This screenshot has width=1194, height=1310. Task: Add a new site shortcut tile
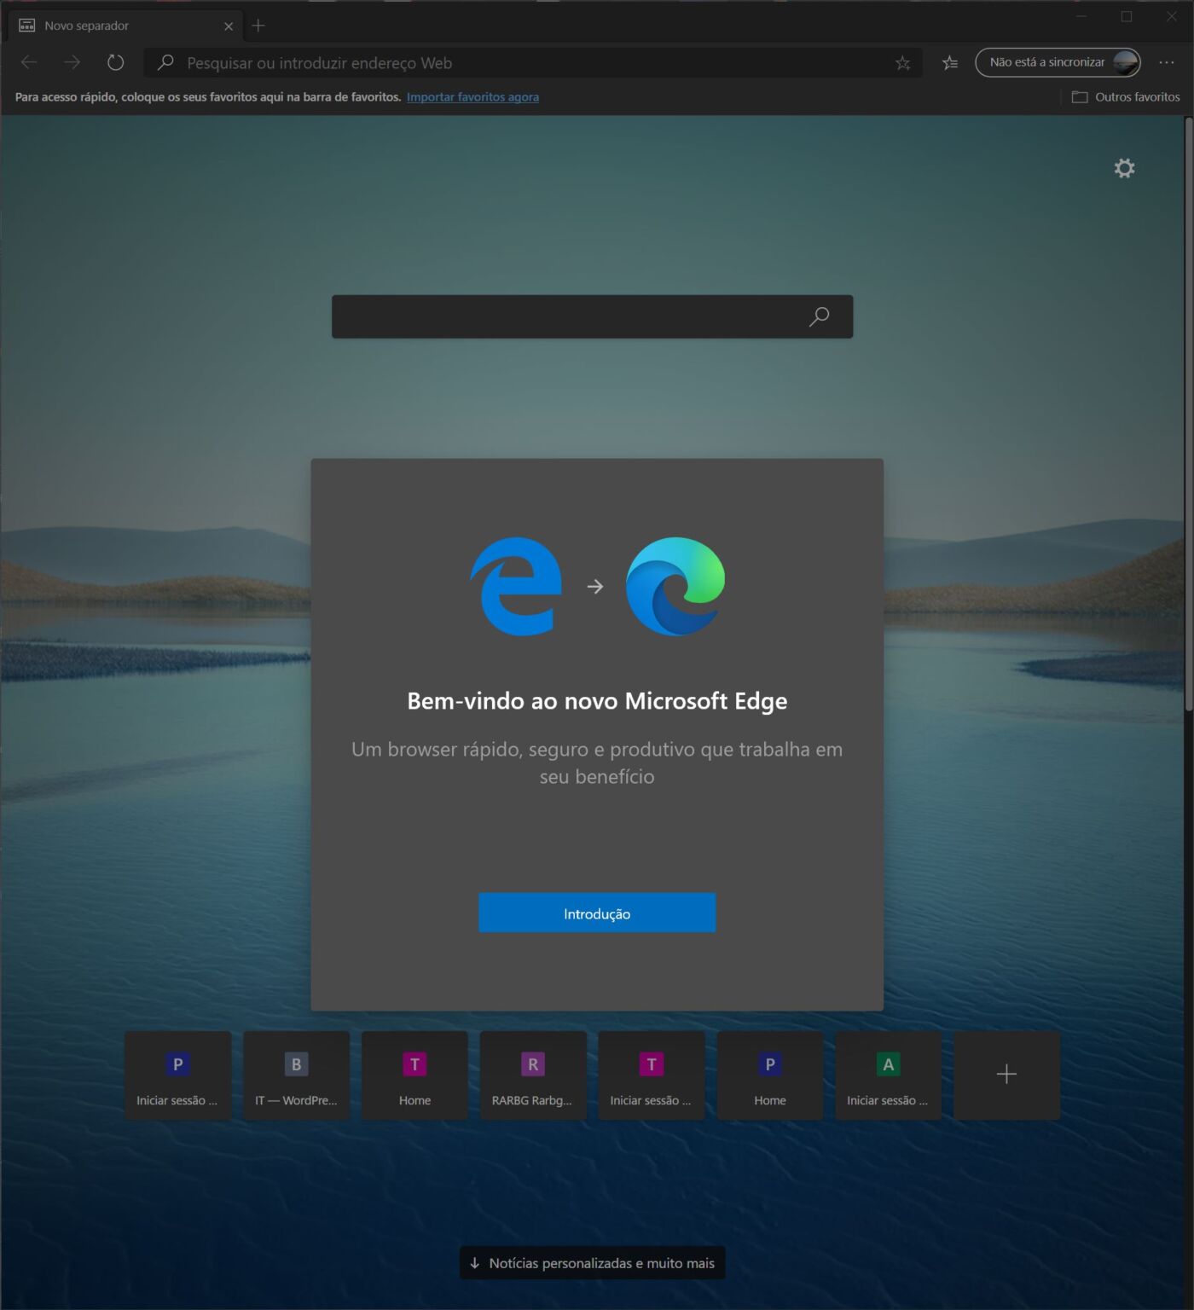point(1006,1075)
